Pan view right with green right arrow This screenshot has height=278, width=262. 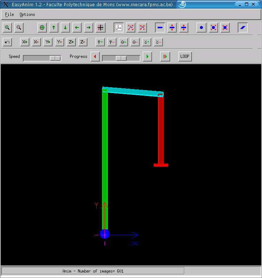(x=89, y=28)
